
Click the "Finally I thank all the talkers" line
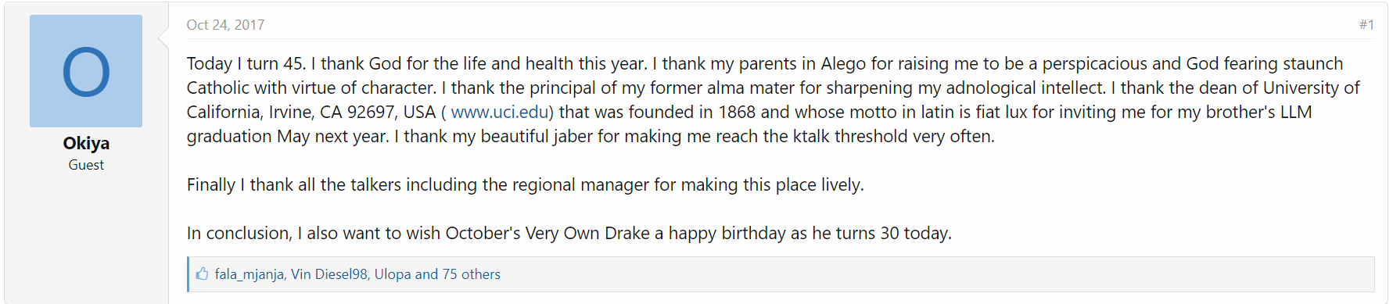(x=526, y=184)
